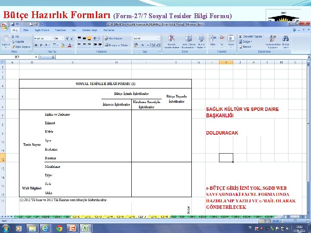
Task: Switch to Page Layout view in status bar
Action: [265, 221]
